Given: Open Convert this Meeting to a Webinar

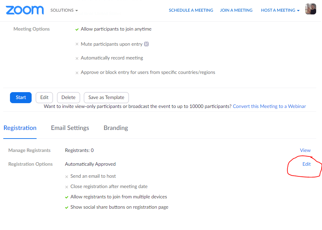Looking at the screenshot, I should point(269,106).
